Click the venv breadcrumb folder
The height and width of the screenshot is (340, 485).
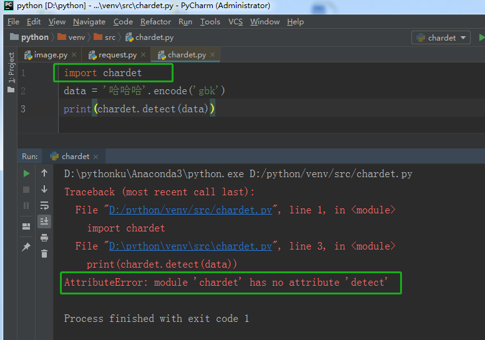pos(71,37)
